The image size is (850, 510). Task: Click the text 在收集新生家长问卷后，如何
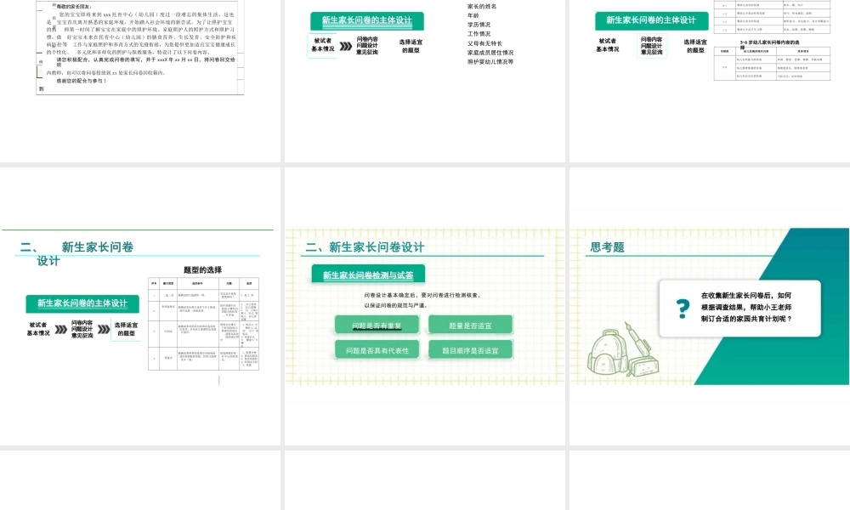746,296
